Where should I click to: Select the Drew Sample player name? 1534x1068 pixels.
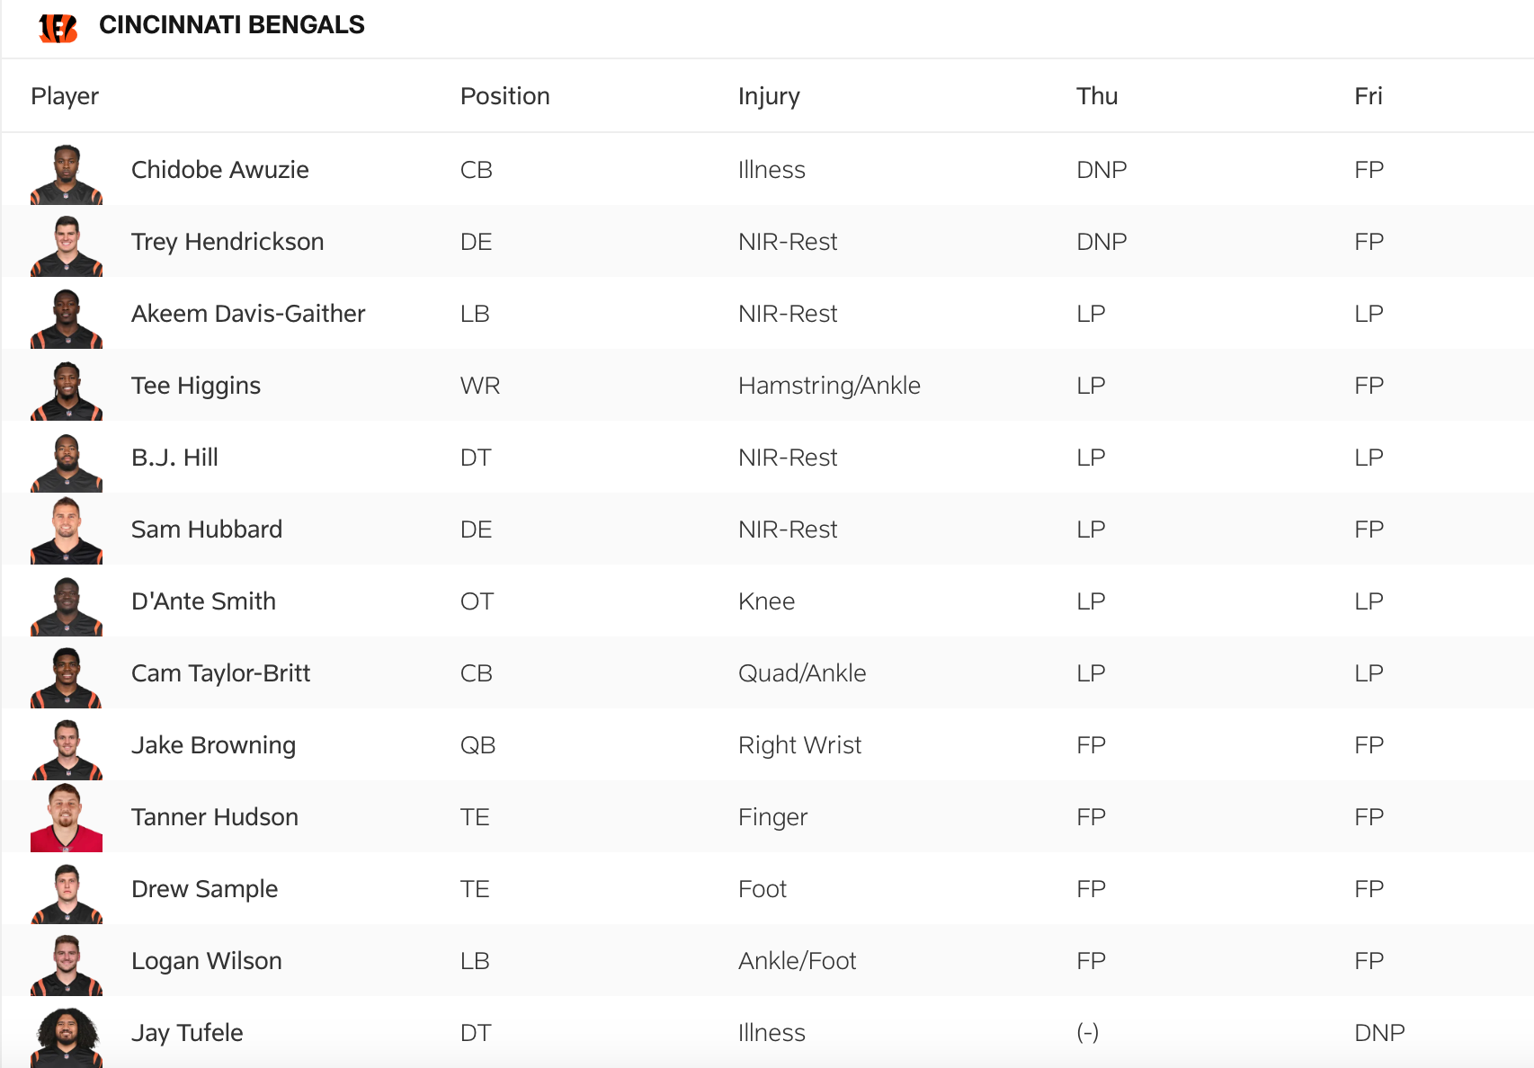[204, 889]
